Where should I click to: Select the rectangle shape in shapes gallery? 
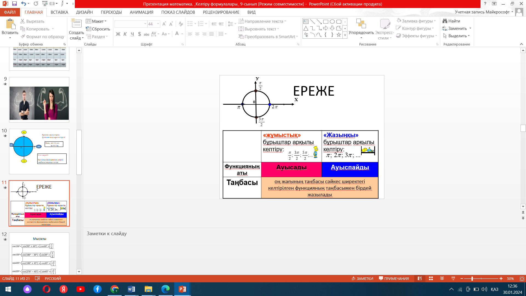click(x=325, y=22)
